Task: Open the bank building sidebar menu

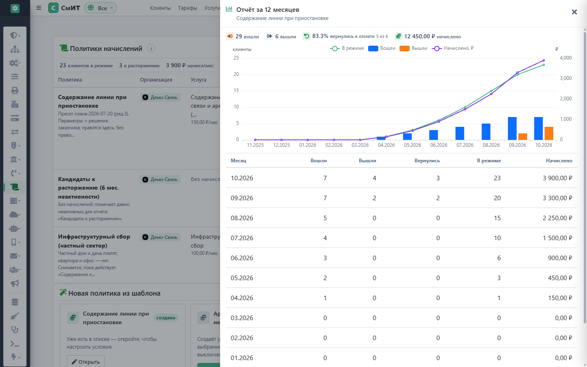Action: [x=15, y=159]
